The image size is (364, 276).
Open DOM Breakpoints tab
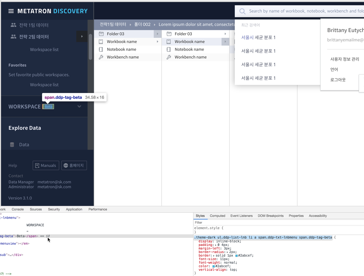click(x=271, y=216)
